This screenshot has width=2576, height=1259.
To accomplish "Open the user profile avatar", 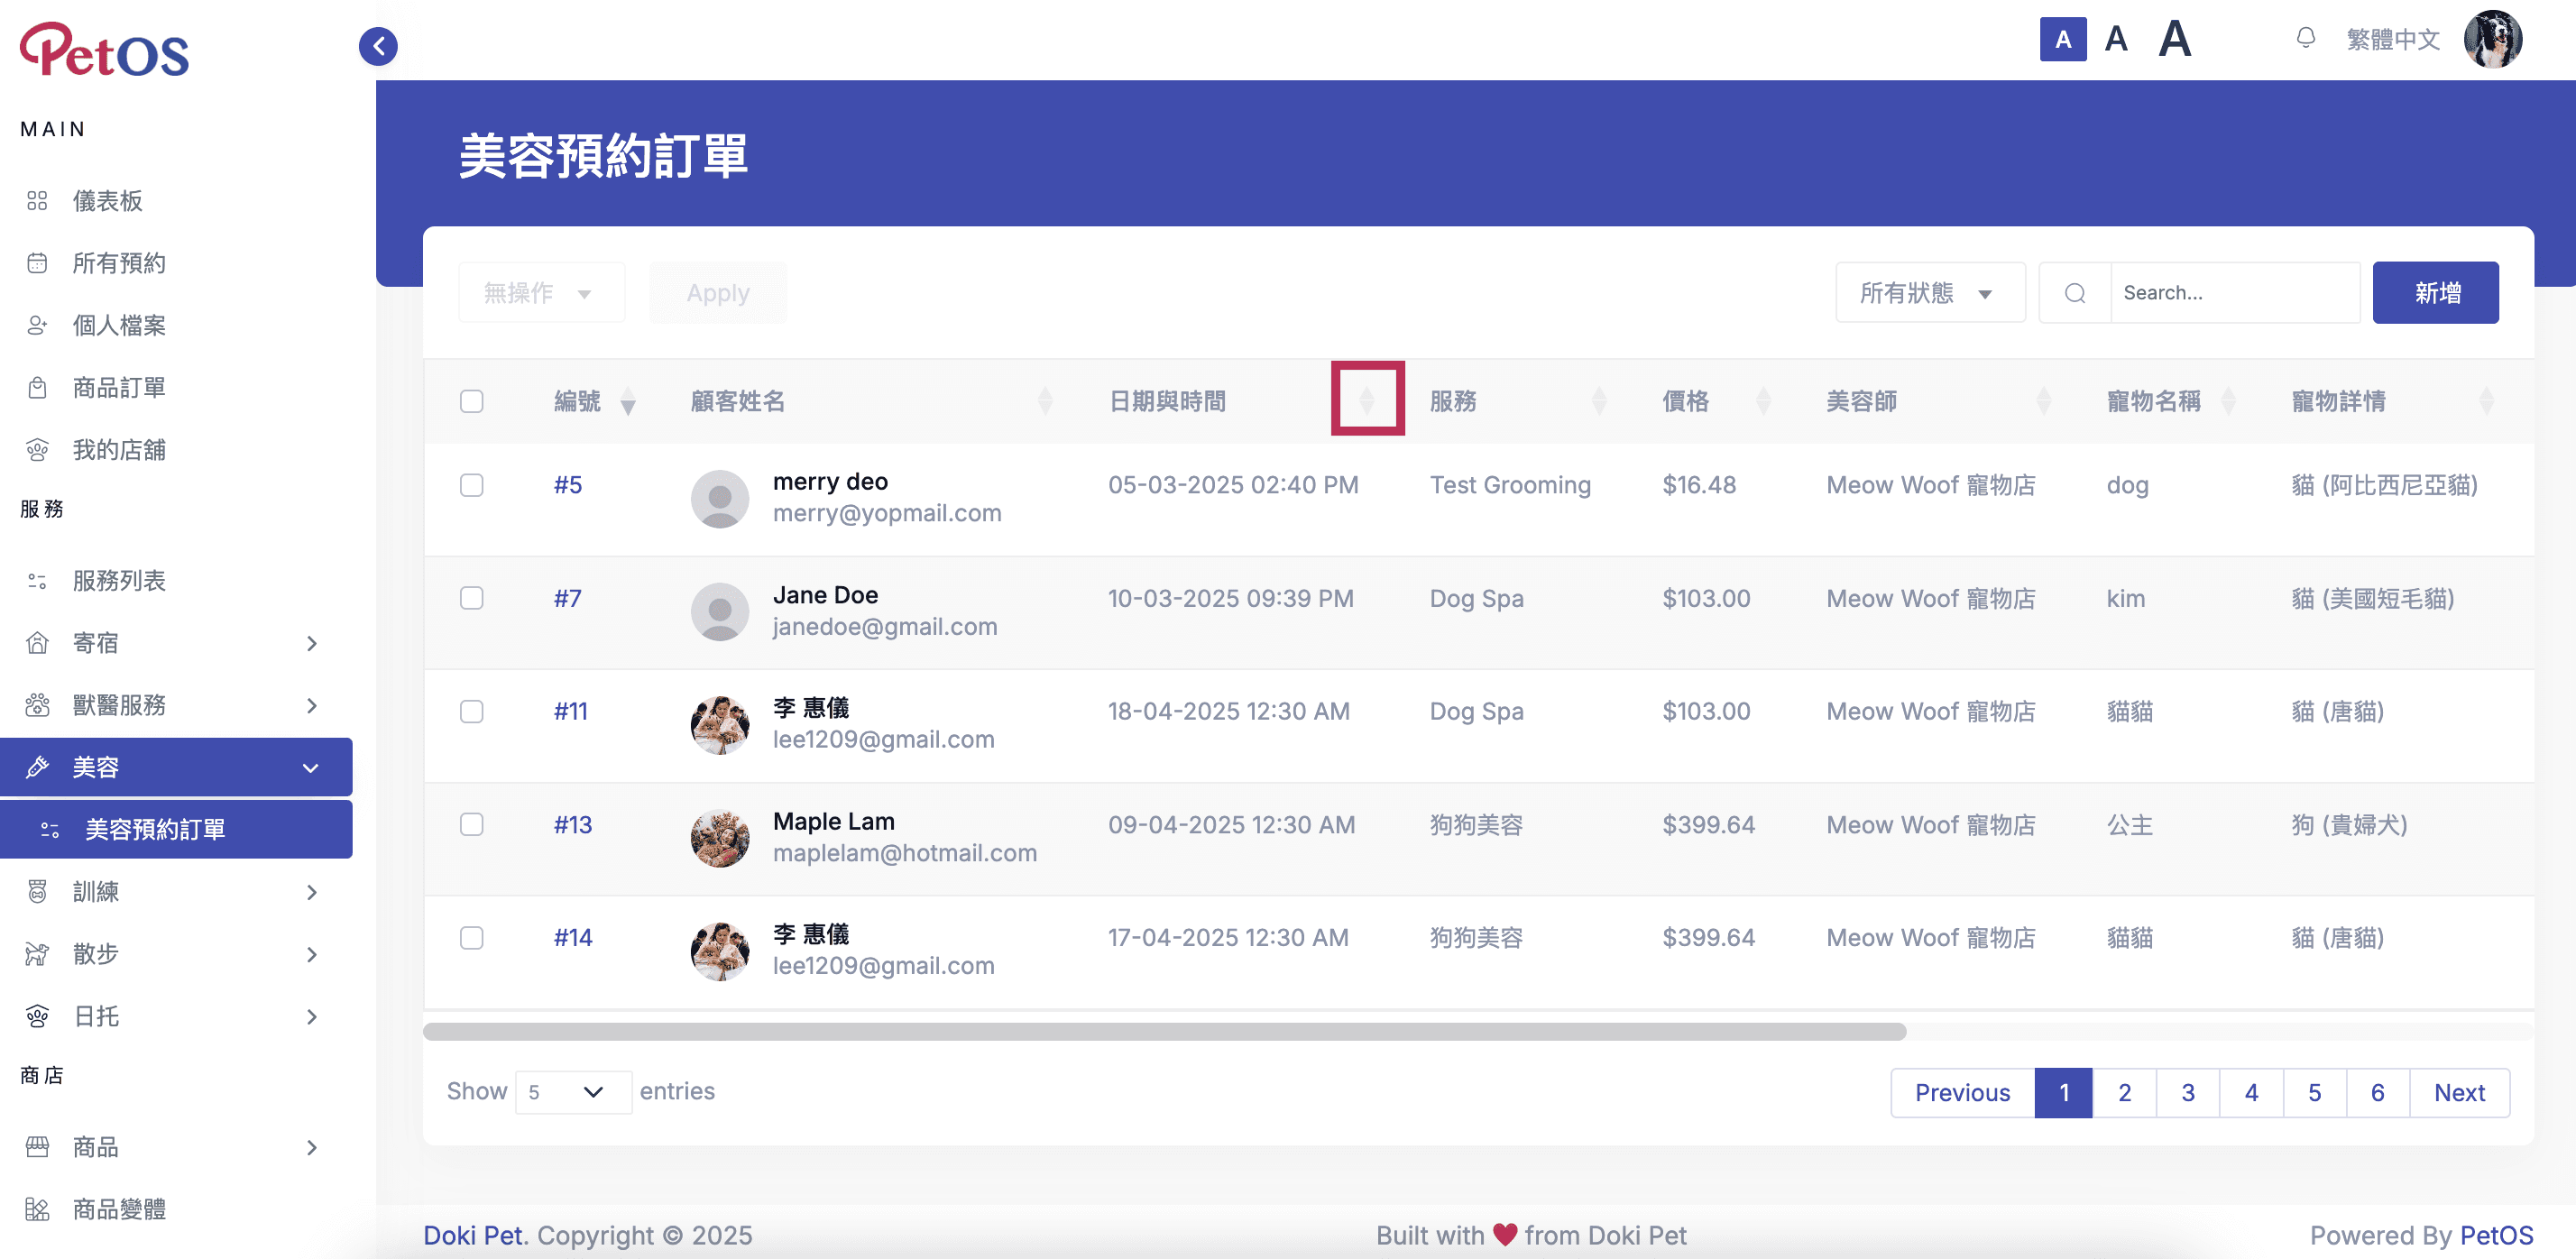I will tap(2492, 39).
